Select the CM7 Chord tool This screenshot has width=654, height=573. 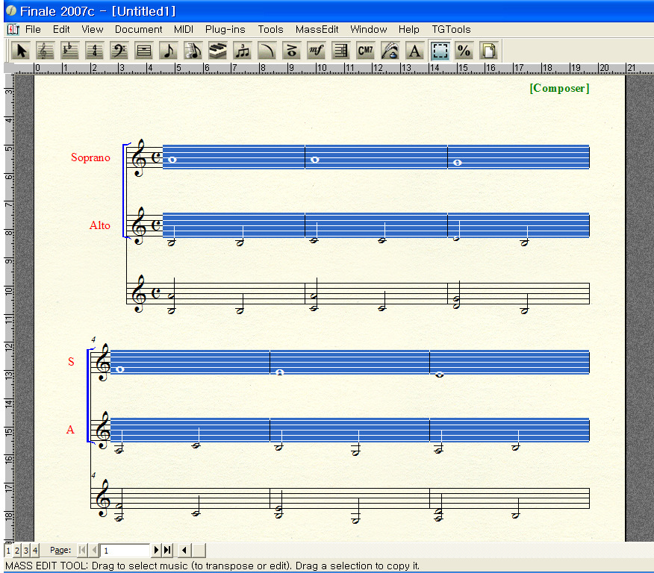coord(365,51)
